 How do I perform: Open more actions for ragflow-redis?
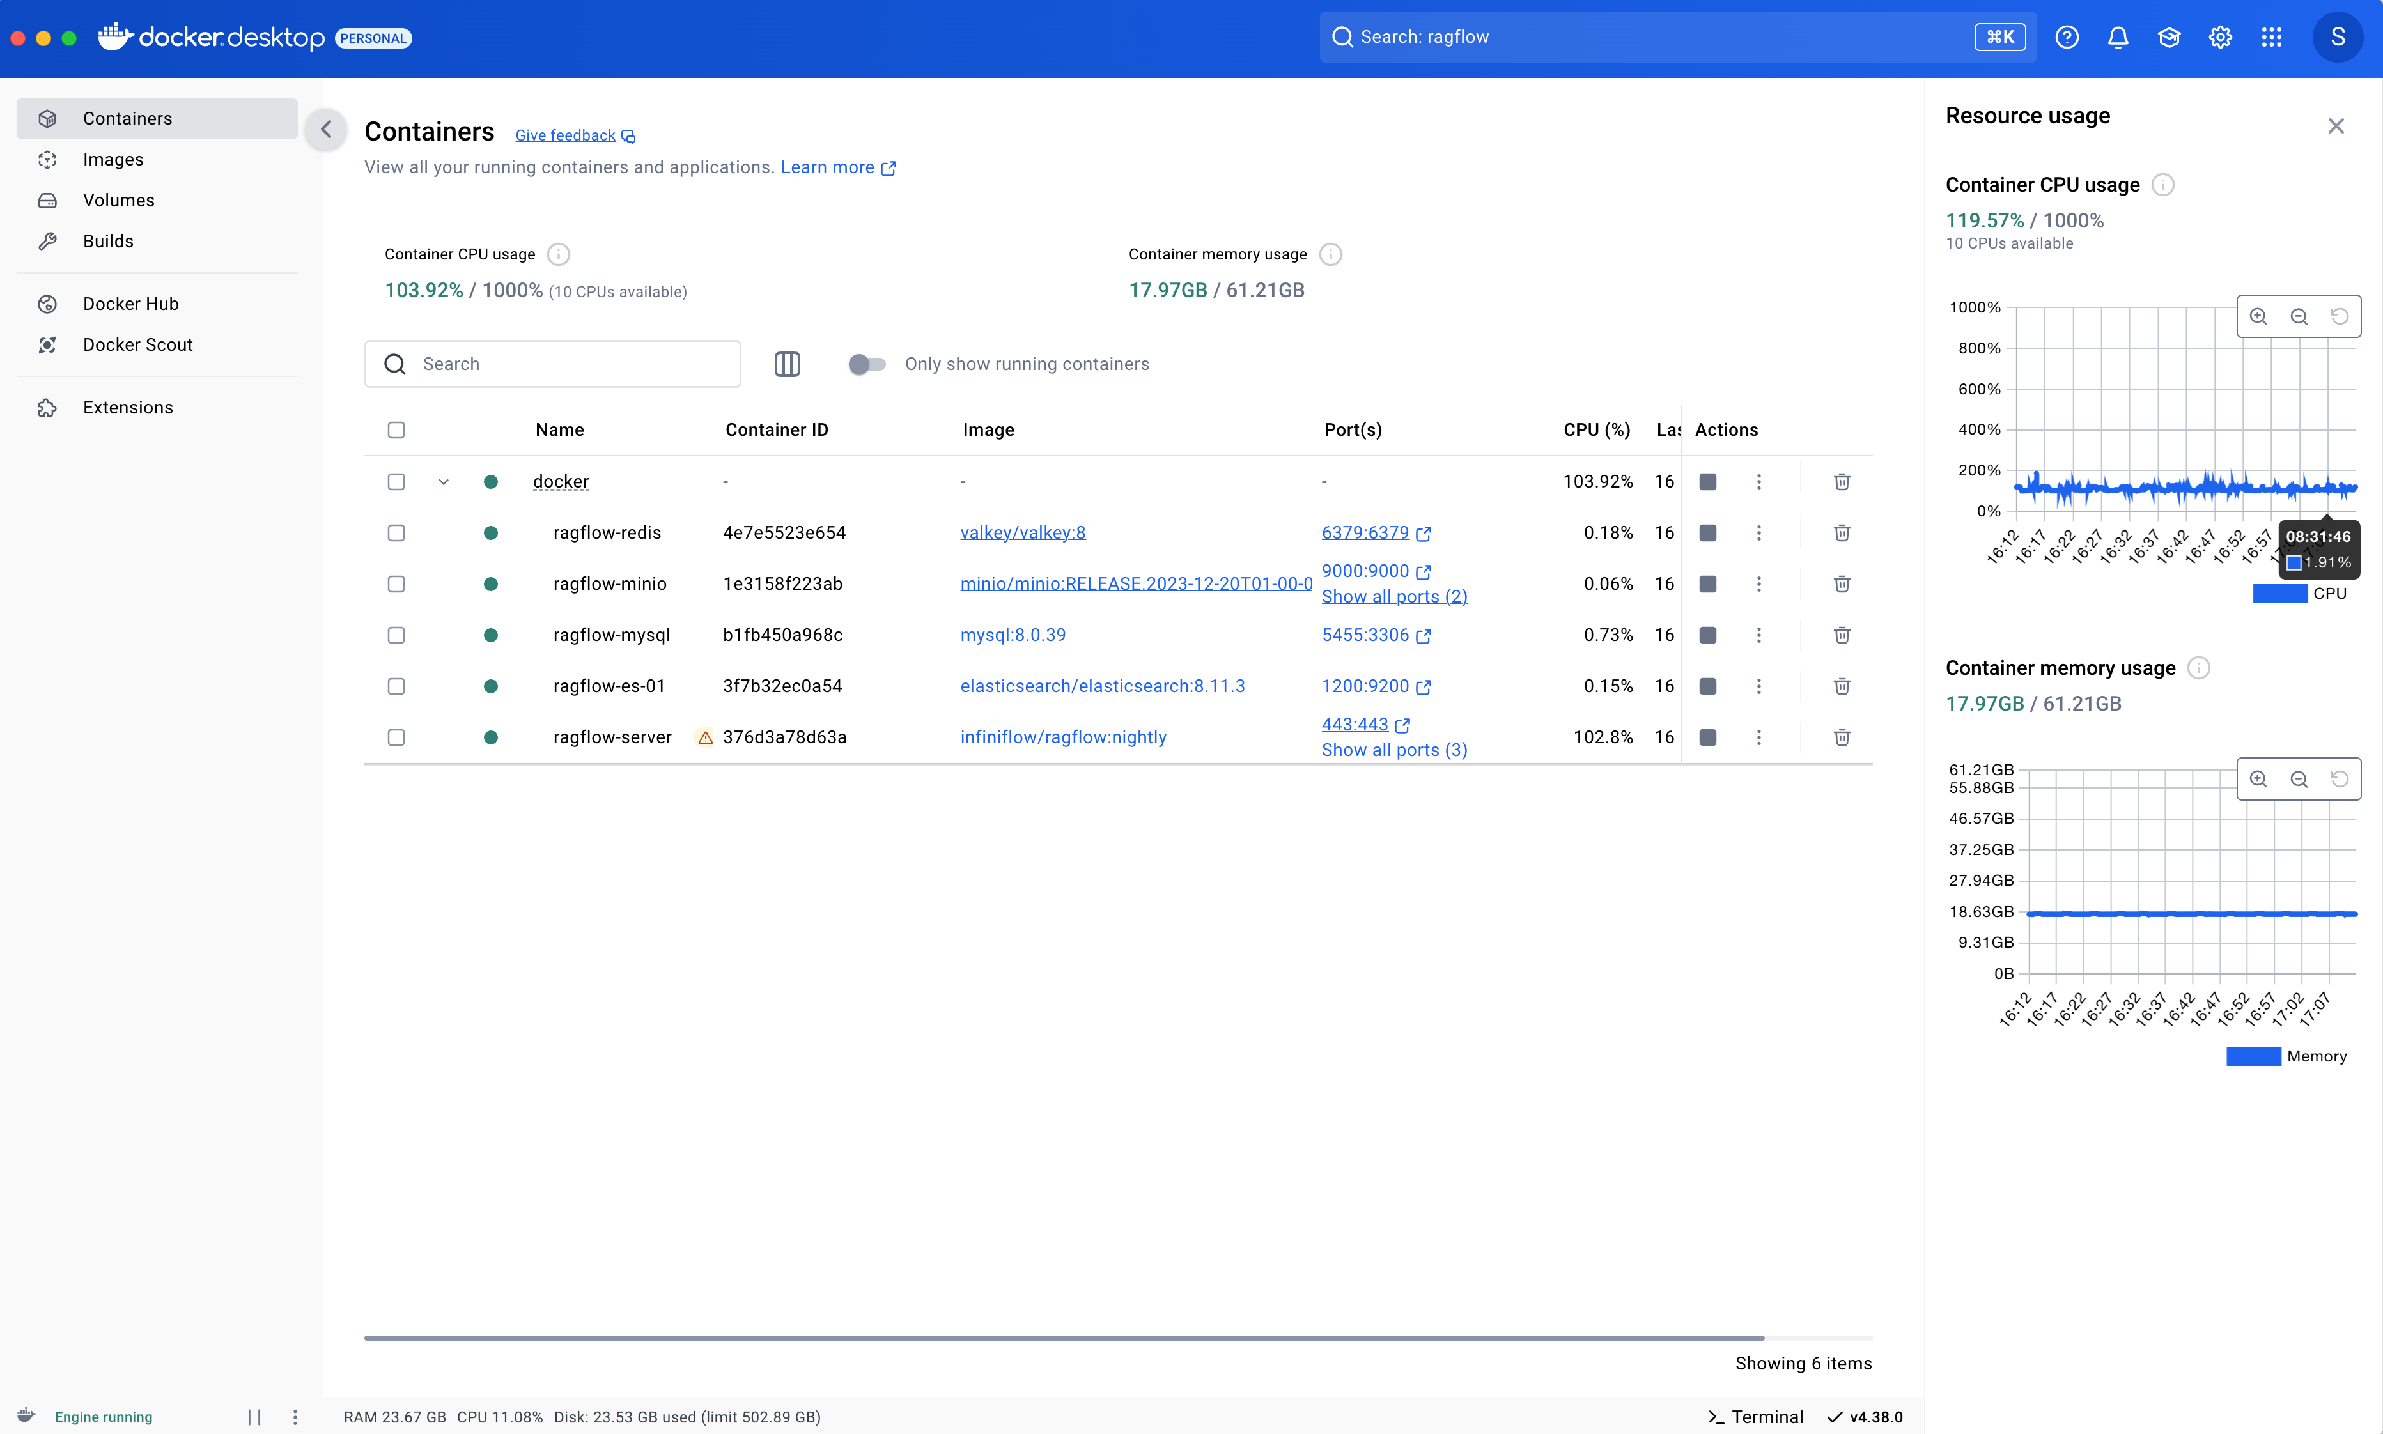(x=1758, y=532)
